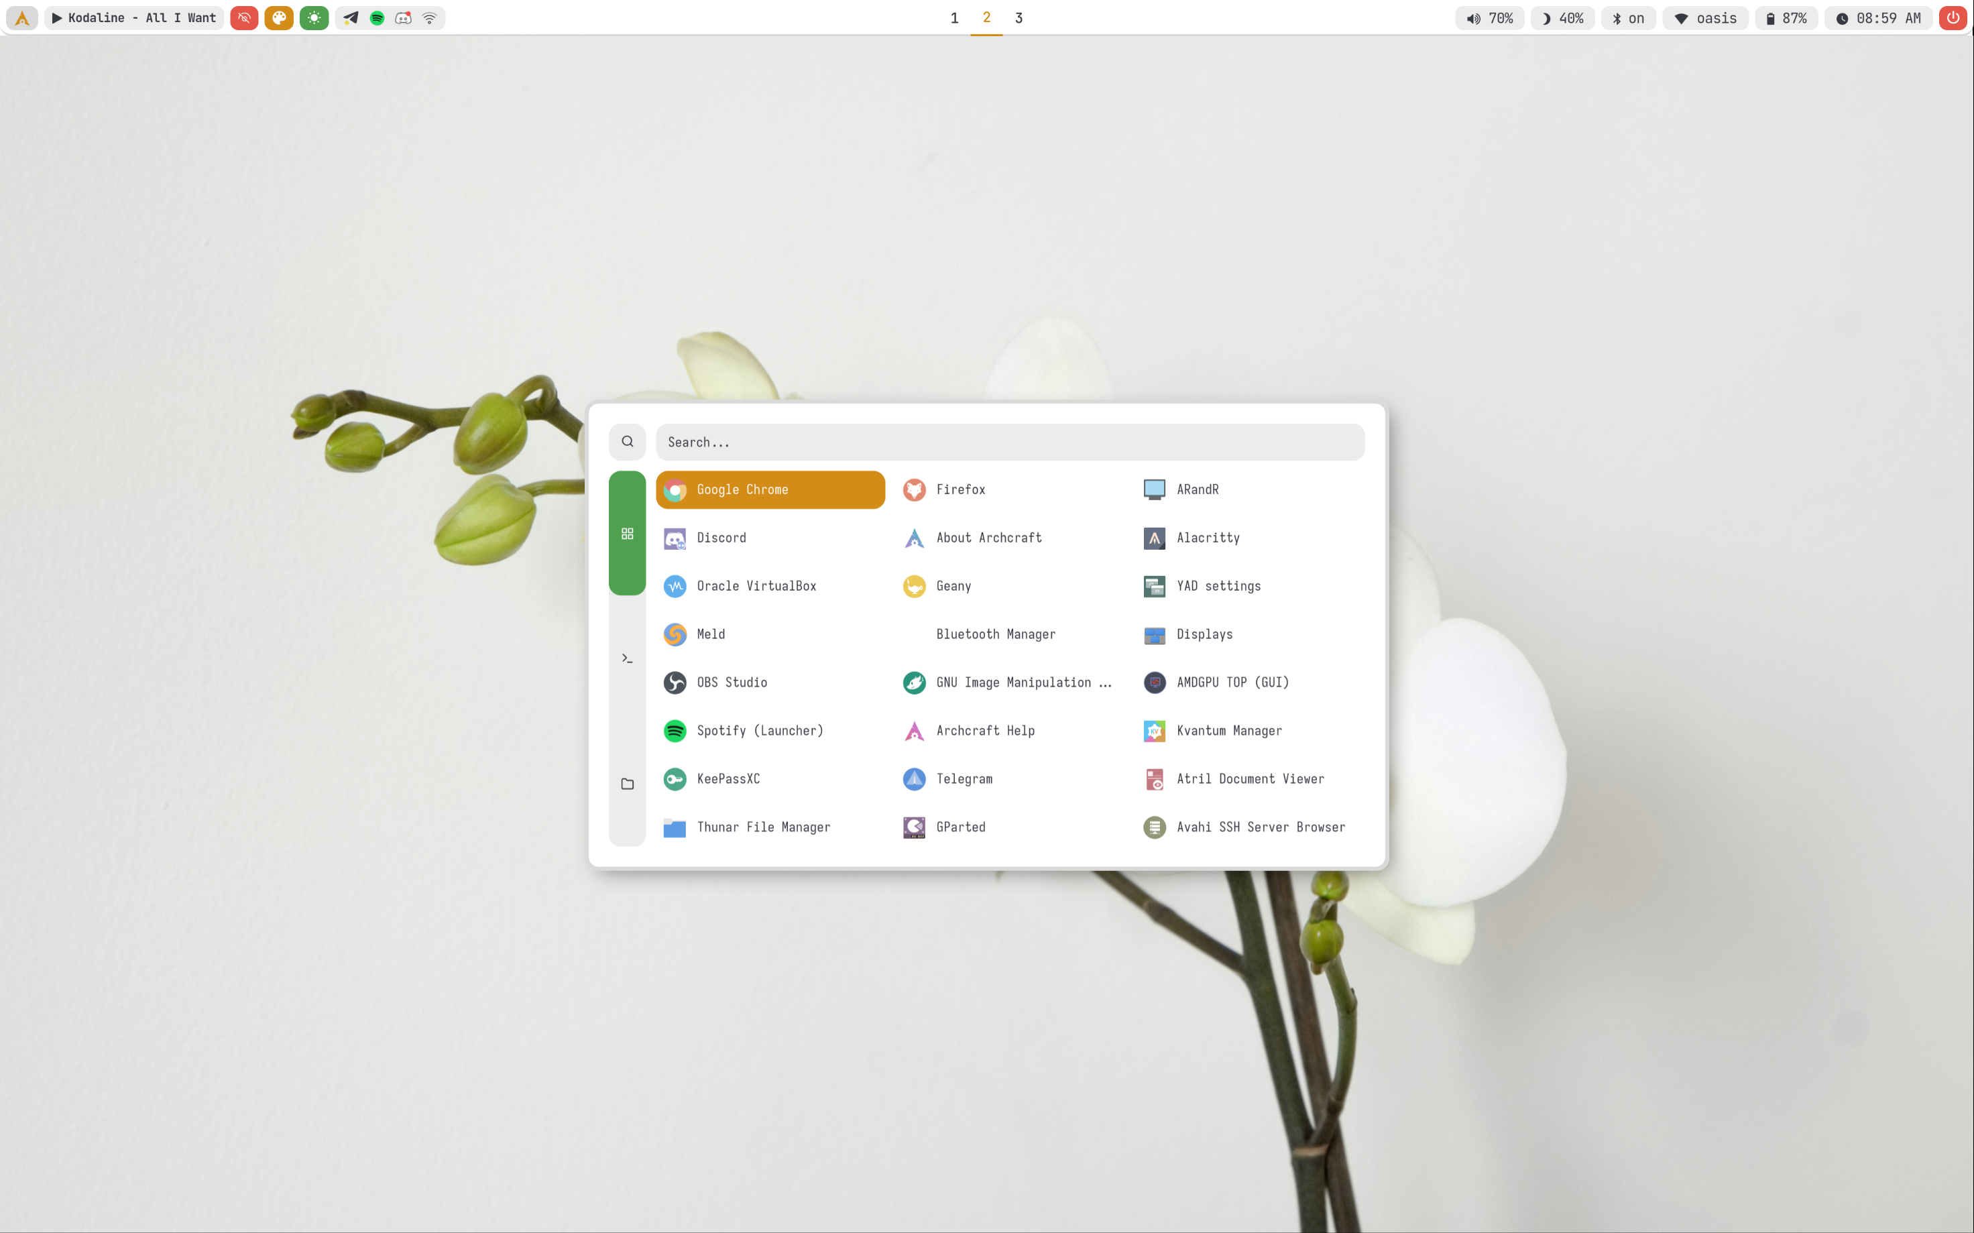Click the Telegram tray icon

[x=351, y=18]
